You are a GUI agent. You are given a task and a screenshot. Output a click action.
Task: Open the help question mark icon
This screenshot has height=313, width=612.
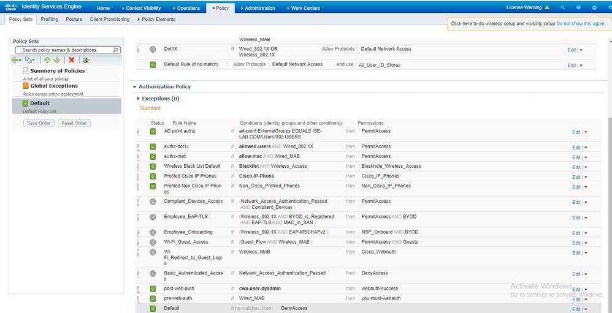[578, 7]
